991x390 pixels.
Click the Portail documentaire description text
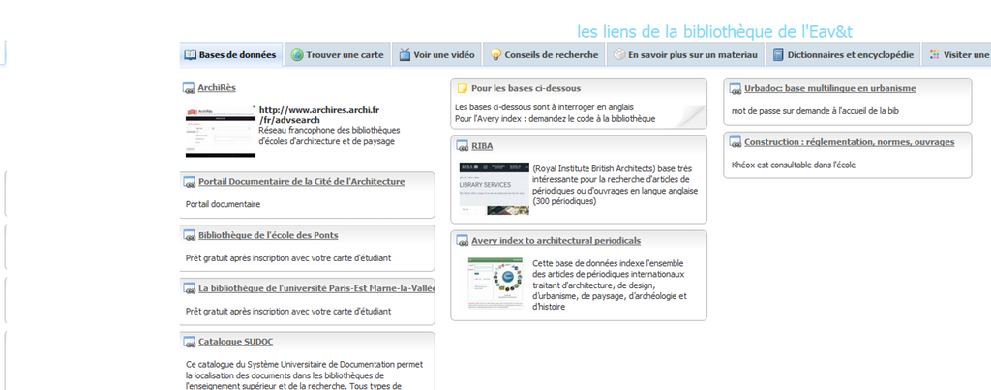point(224,205)
